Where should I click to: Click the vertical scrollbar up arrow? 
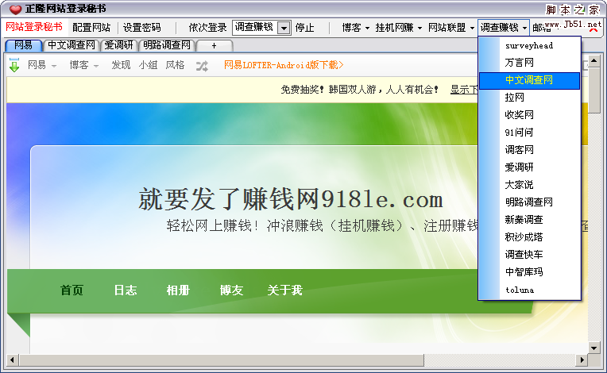[593, 60]
